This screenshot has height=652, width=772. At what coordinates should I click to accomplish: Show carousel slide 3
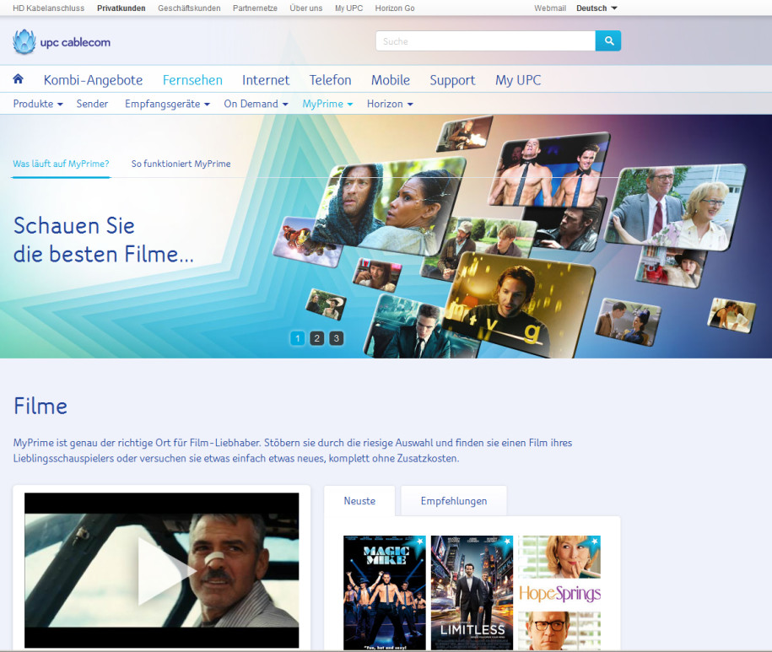tap(337, 338)
